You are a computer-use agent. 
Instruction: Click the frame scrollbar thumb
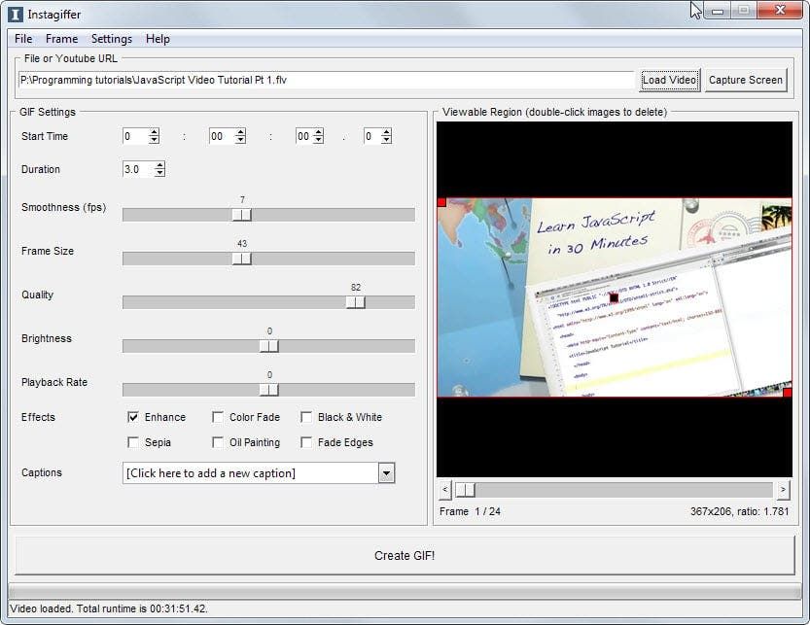point(465,490)
